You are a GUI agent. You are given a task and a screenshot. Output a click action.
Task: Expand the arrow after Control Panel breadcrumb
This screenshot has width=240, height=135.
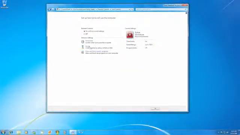click(72, 9)
